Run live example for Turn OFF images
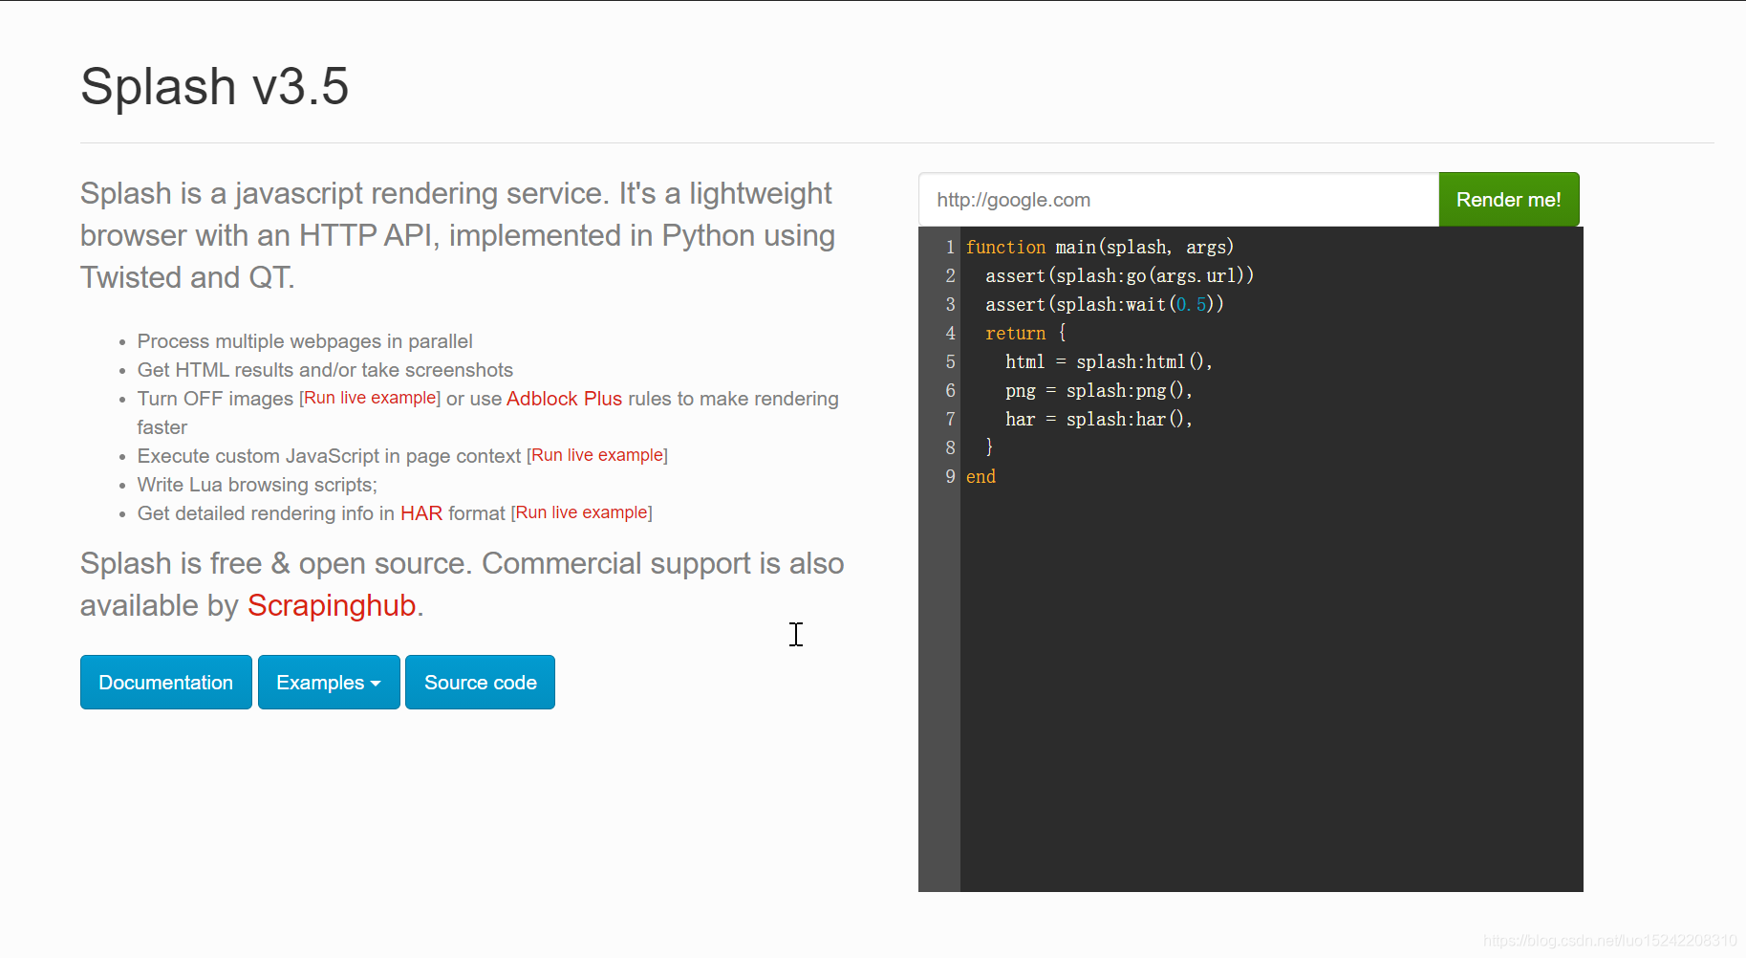The height and width of the screenshot is (958, 1746). pyautogui.click(x=370, y=398)
